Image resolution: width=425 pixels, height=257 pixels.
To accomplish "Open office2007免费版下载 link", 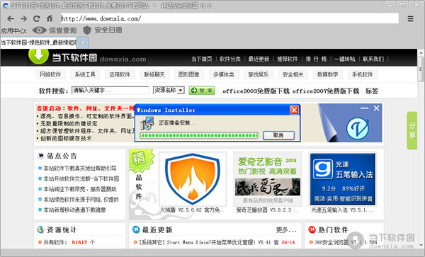I will 326,91.
